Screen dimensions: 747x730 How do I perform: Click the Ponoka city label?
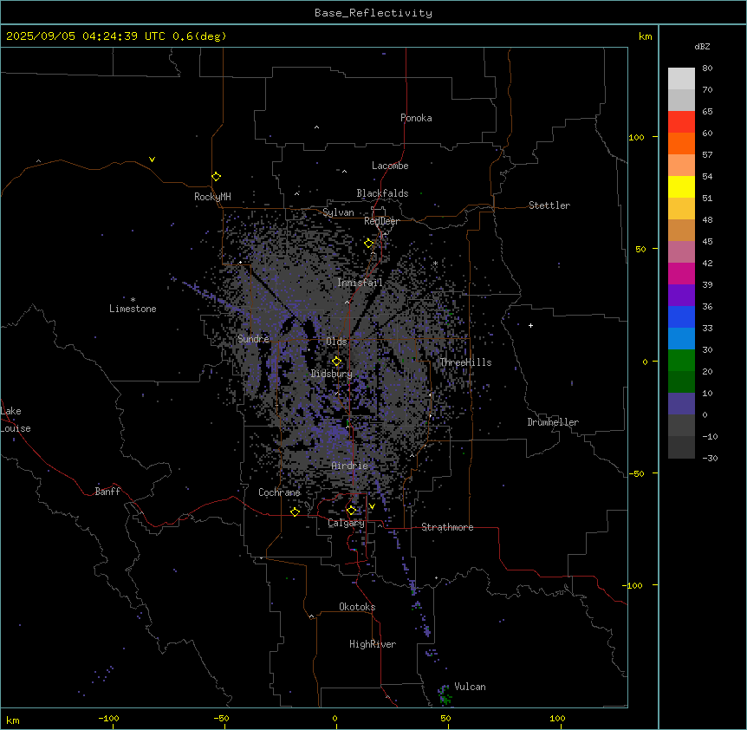[416, 118]
